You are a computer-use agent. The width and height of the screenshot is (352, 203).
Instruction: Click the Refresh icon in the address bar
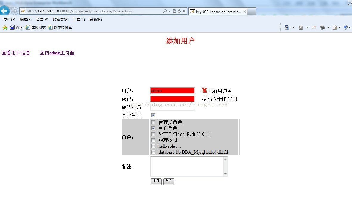coord(179,11)
